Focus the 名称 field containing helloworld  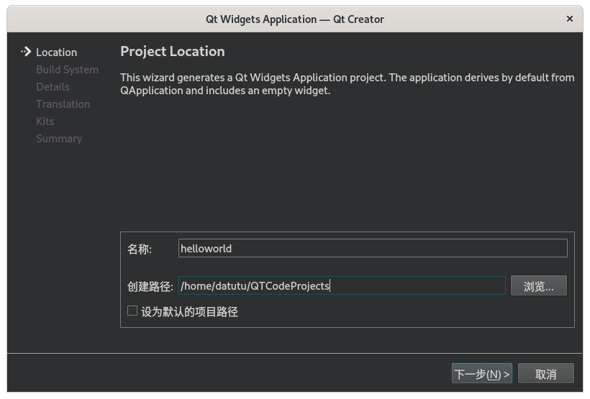point(373,248)
